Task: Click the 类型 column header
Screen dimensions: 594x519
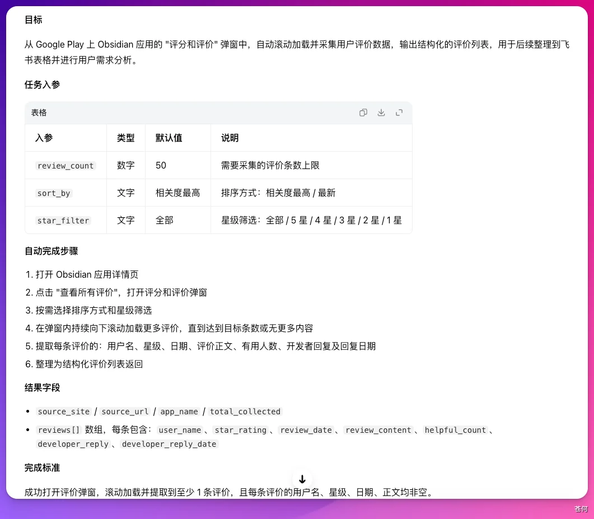Action: (x=126, y=138)
